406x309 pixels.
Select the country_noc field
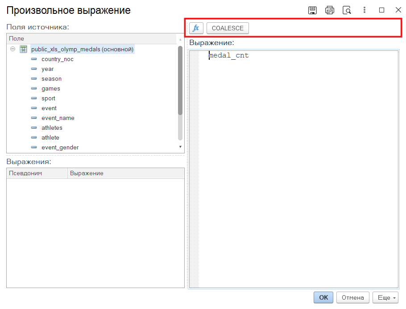tap(57, 59)
